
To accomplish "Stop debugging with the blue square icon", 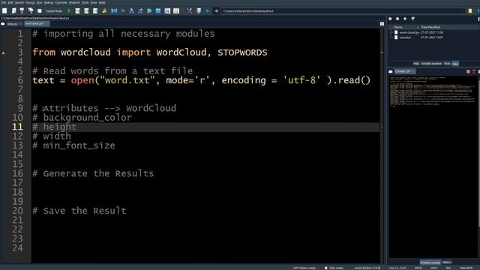I will [158, 10].
